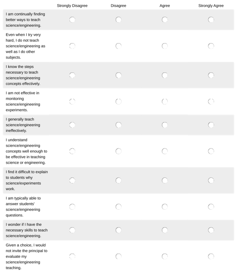Choose Strongly Disagree for knowing the steps necessary
This screenshot has height=273, width=237.
click(72, 75)
